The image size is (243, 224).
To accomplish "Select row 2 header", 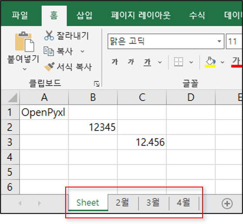I will [10, 127].
